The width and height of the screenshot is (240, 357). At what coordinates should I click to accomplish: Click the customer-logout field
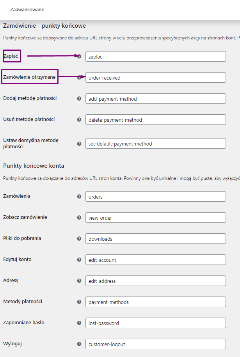coord(155,344)
